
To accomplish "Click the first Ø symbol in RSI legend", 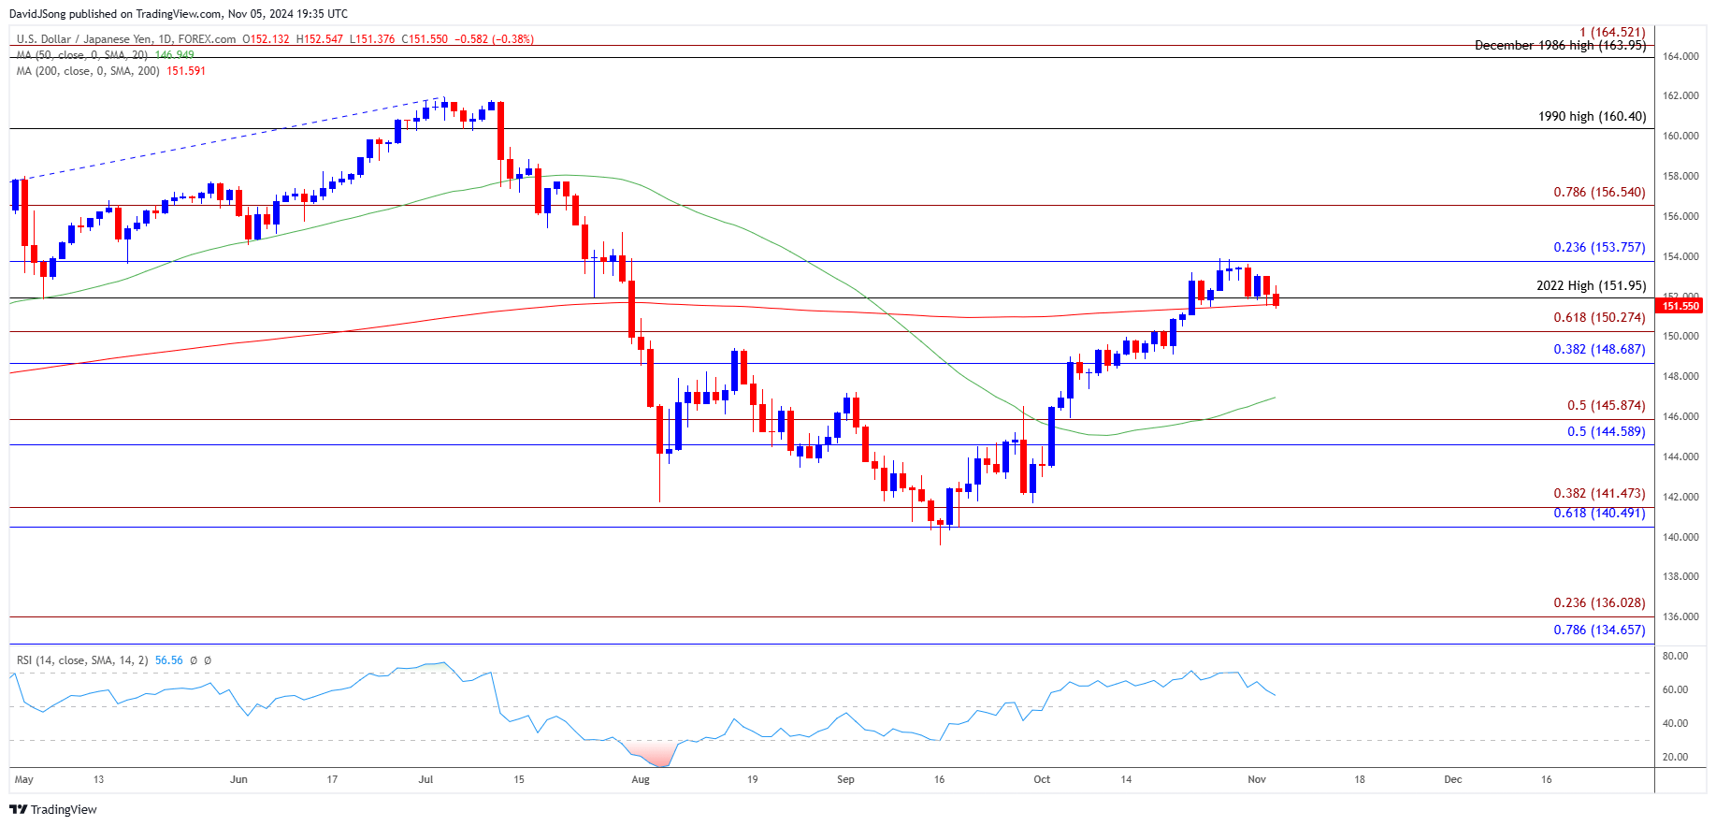I will 194,660.
